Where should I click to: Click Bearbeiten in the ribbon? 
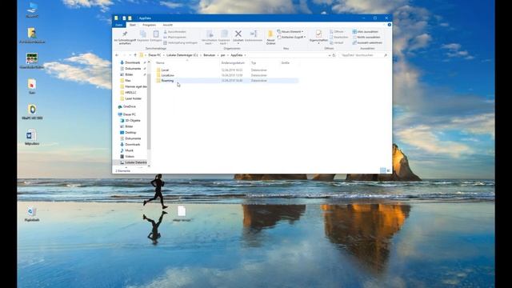pos(338,38)
